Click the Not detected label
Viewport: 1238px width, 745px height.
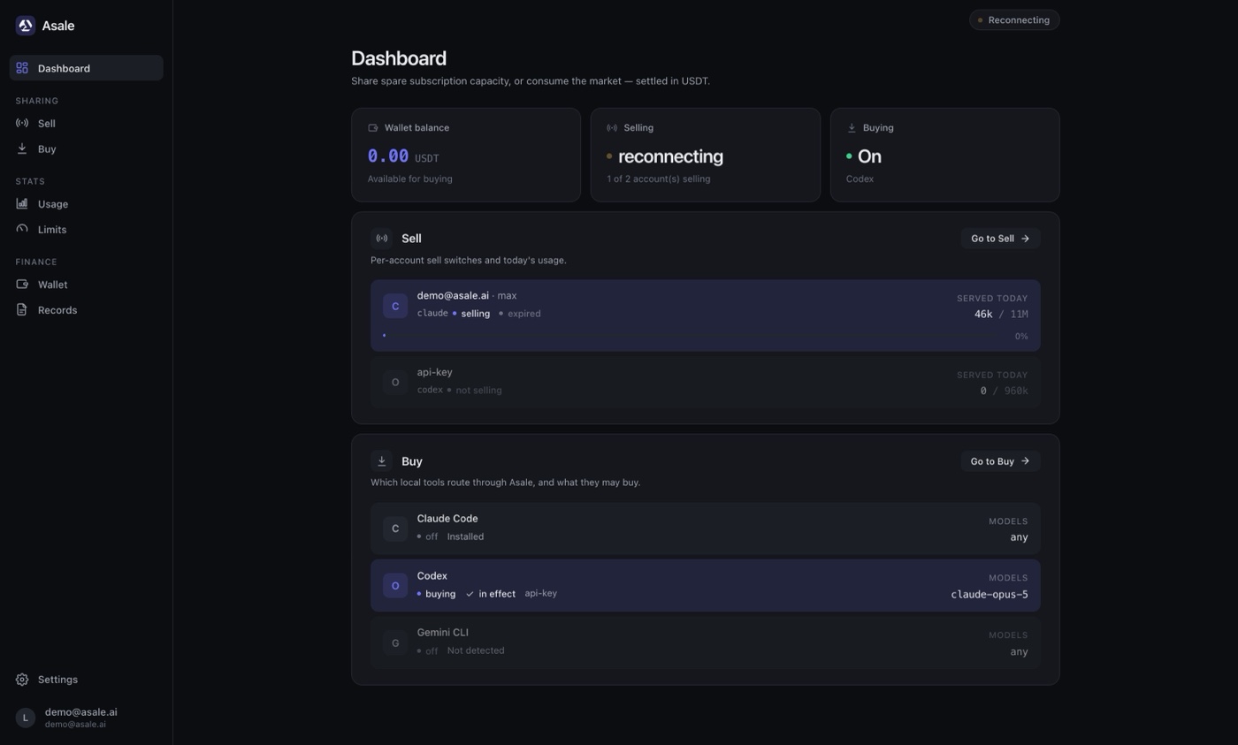coord(476,650)
